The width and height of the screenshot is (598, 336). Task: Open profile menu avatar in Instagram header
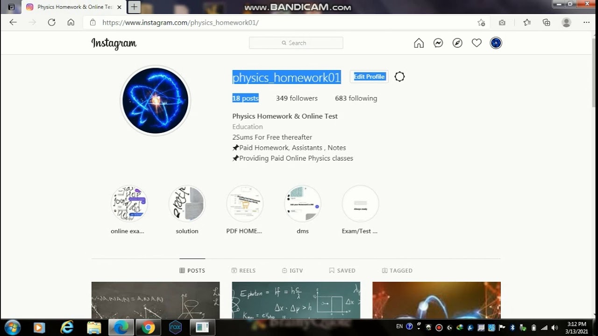[496, 43]
